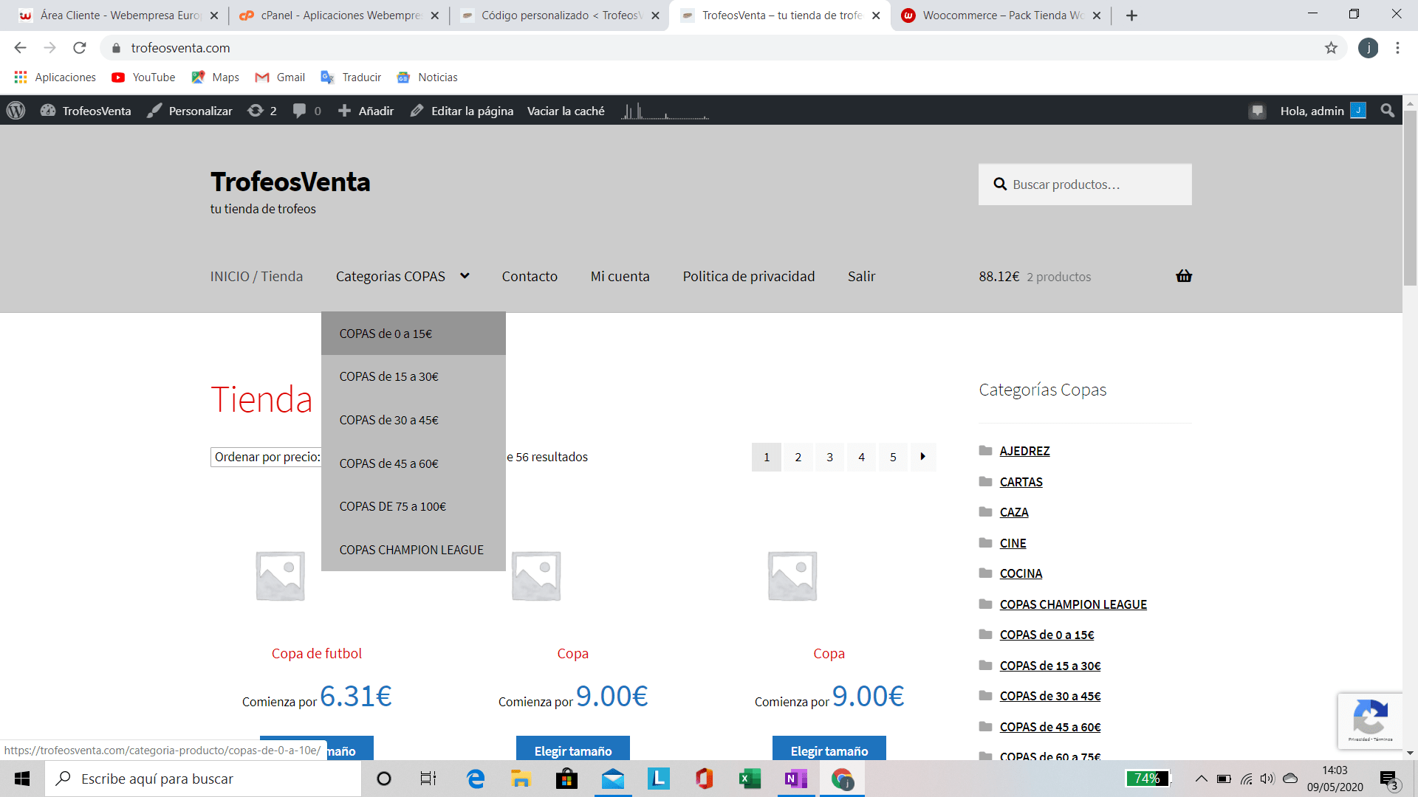Open the WordPress logo menu in admin bar

pyautogui.click(x=16, y=111)
